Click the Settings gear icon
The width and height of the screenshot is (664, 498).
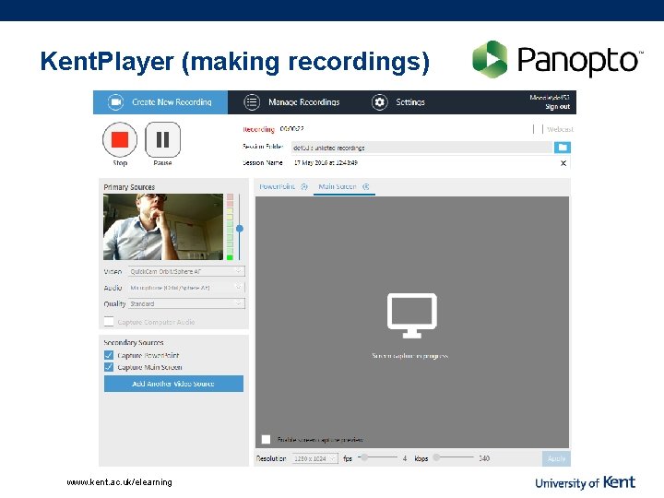(x=379, y=102)
